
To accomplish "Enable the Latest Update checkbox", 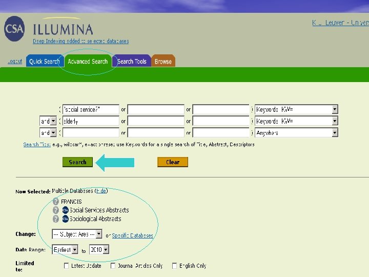I will pos(66,266).
